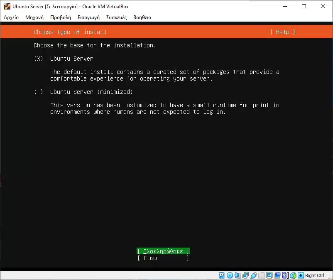The width and height of the screenshot is (333, 280).
Task: Open the audio status icon
Action: 238,275
